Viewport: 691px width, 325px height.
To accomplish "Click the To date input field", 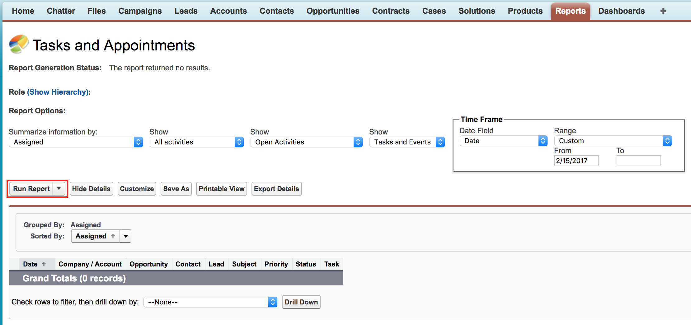I will [638, 161].
